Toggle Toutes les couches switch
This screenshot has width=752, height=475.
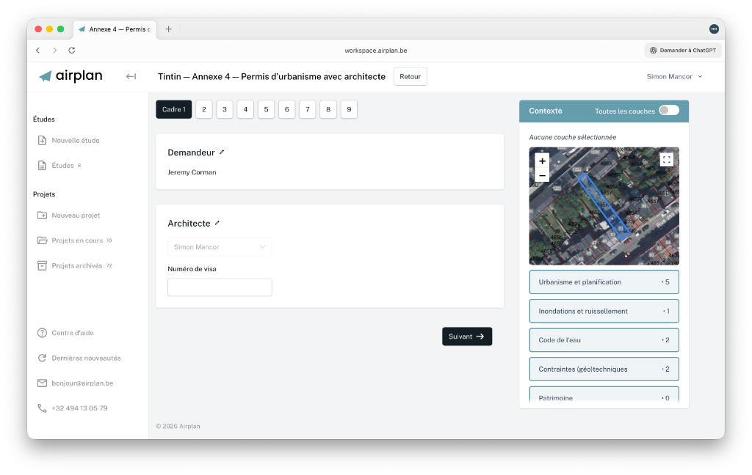pos(668,111)
